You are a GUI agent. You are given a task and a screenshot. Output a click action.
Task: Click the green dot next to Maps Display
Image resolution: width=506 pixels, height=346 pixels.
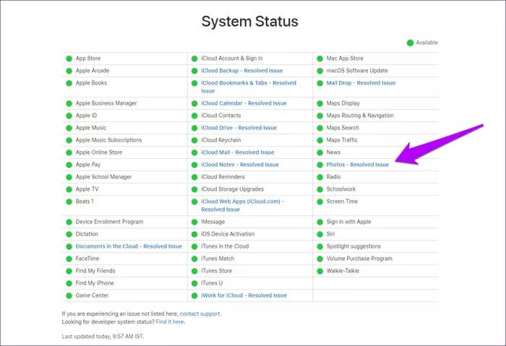coord(320,103)
